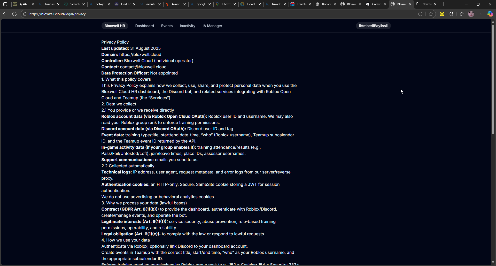Open the Dashboard nav link
The width and height of the screenshot is (496, 266).
tap(144, 26)
